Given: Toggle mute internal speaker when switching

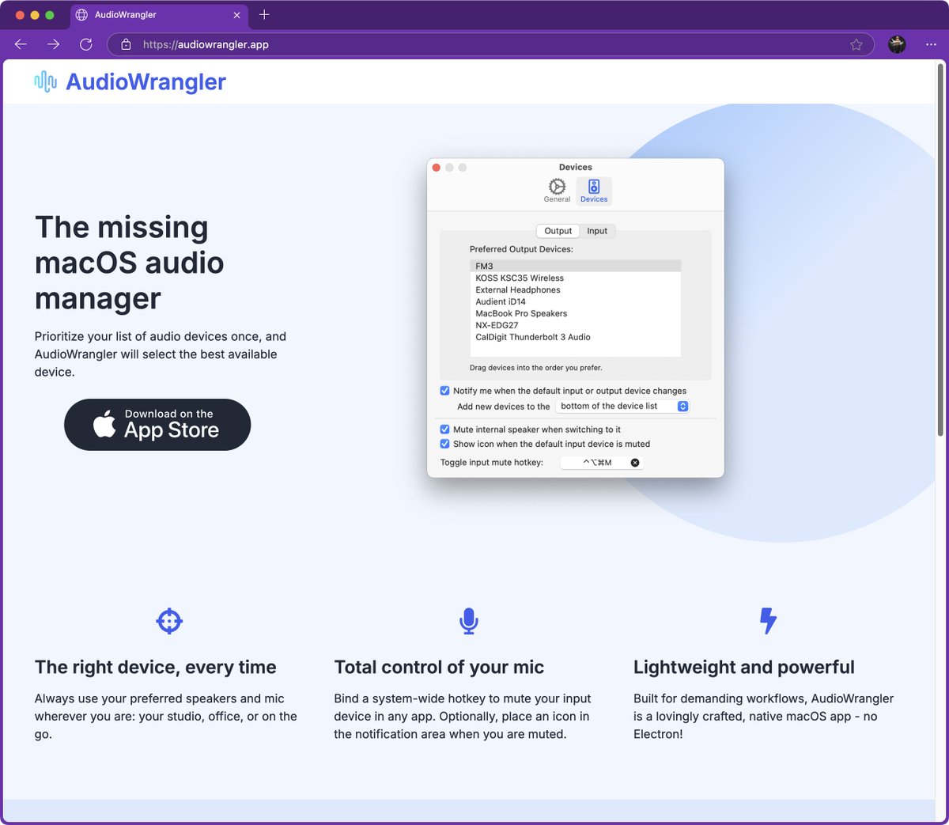Looking at the screenshot, I should coord(444,430).
